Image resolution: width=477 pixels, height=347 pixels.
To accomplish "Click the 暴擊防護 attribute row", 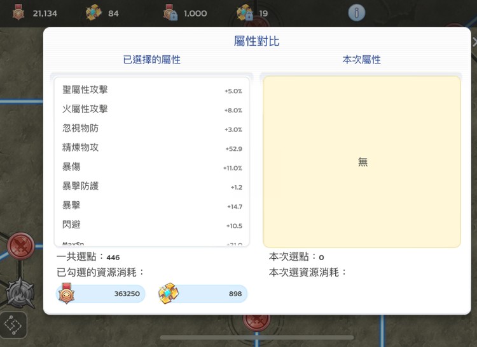I will (152, 187).
